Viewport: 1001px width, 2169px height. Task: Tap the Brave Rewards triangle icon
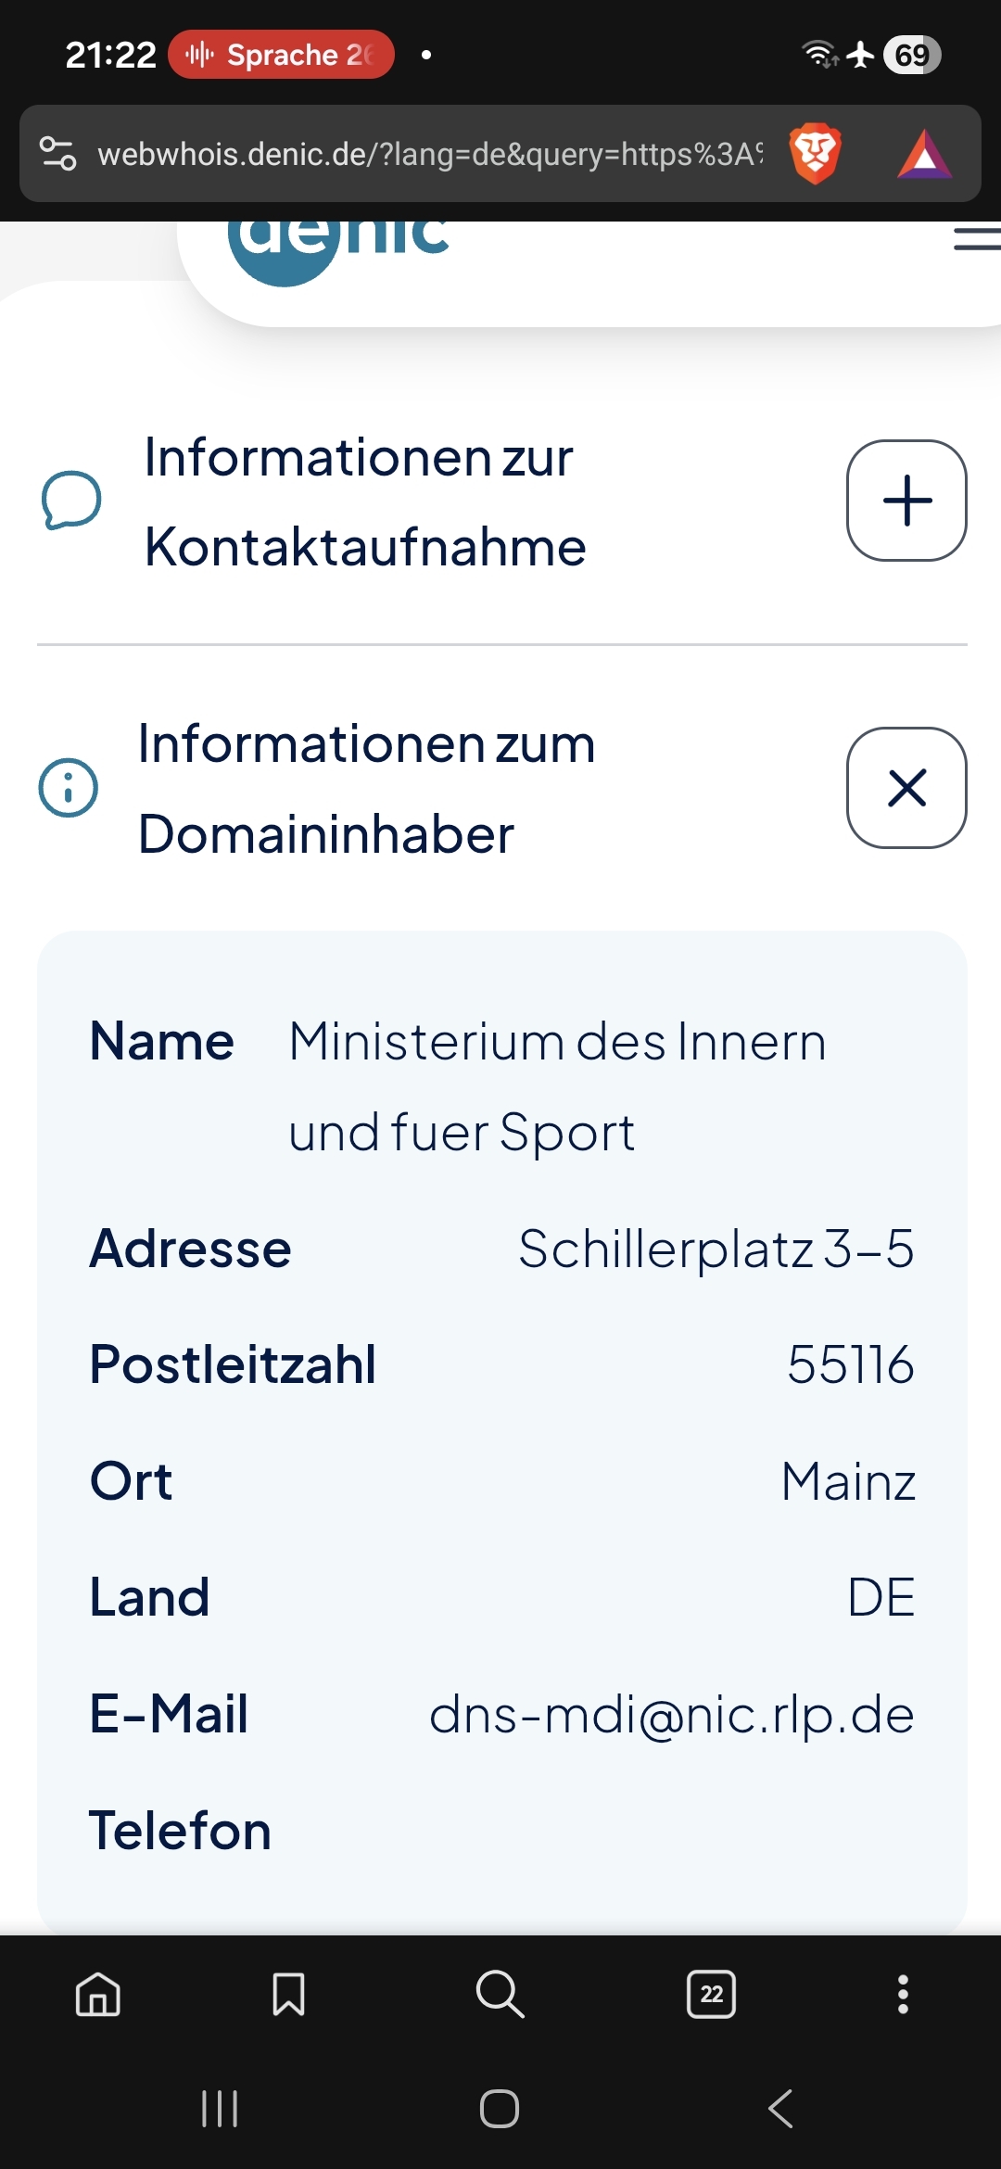pyautogui.click(x=924, y=154)
